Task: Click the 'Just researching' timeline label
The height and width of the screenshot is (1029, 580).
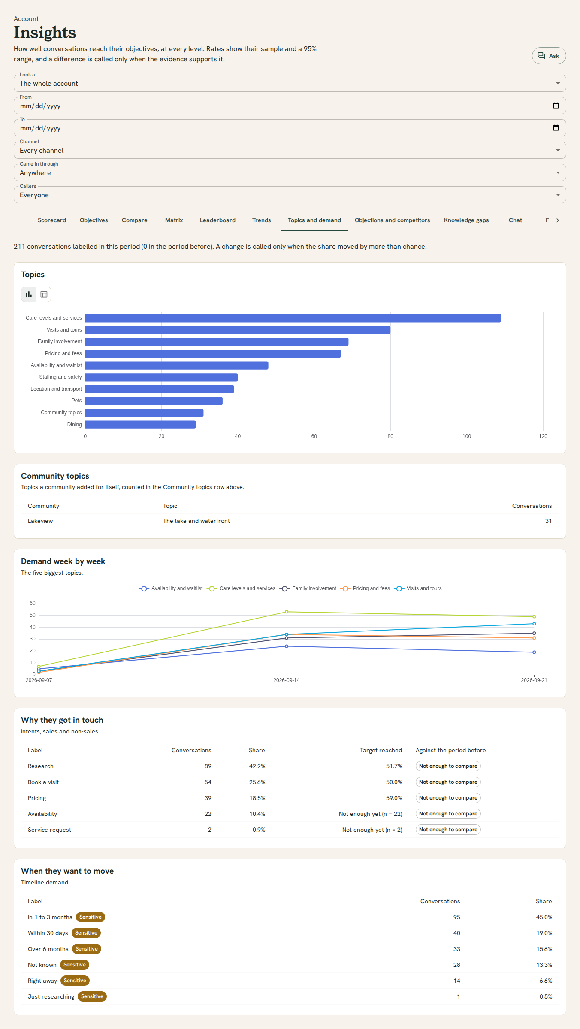Action: tap(51, 996)
